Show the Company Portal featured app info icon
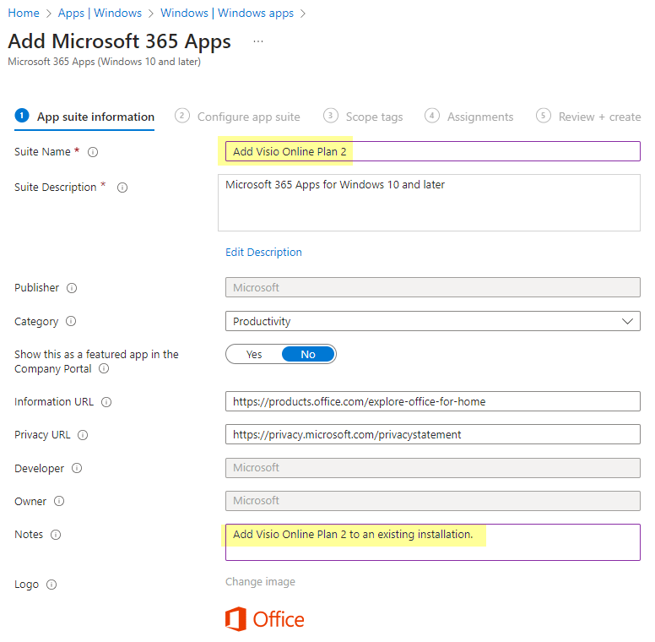655x642 pixels. 104,368
